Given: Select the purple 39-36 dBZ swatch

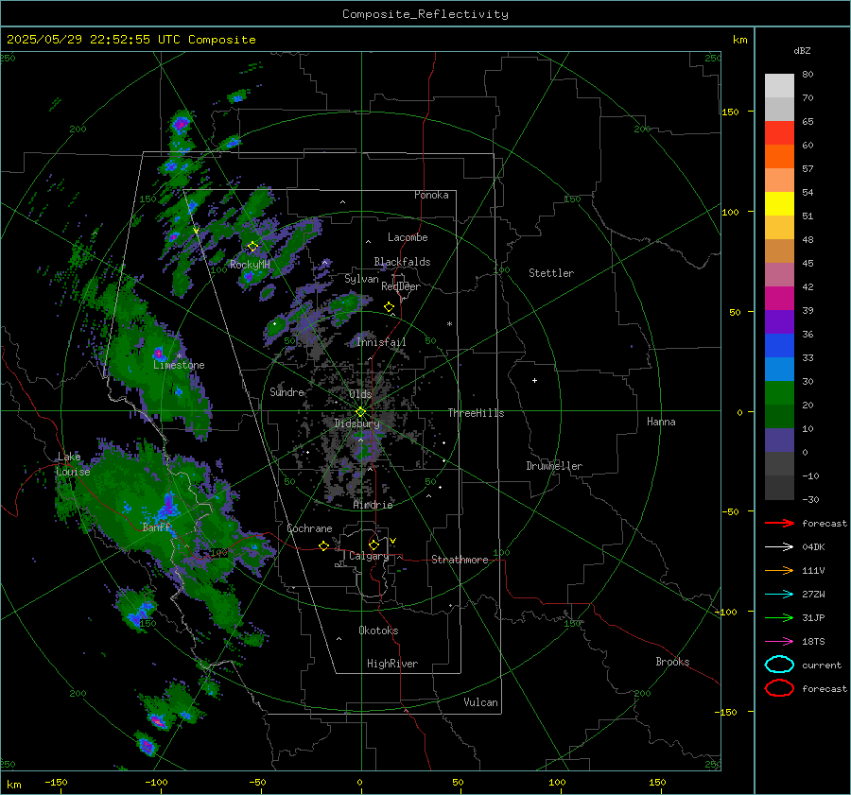Looking at the screenshot, I should point(779,322).
